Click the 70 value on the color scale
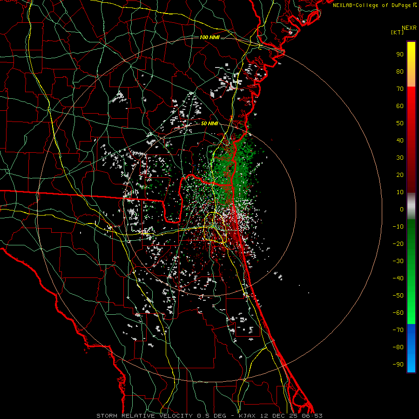 pyautogui.click(x=400, y=89)
